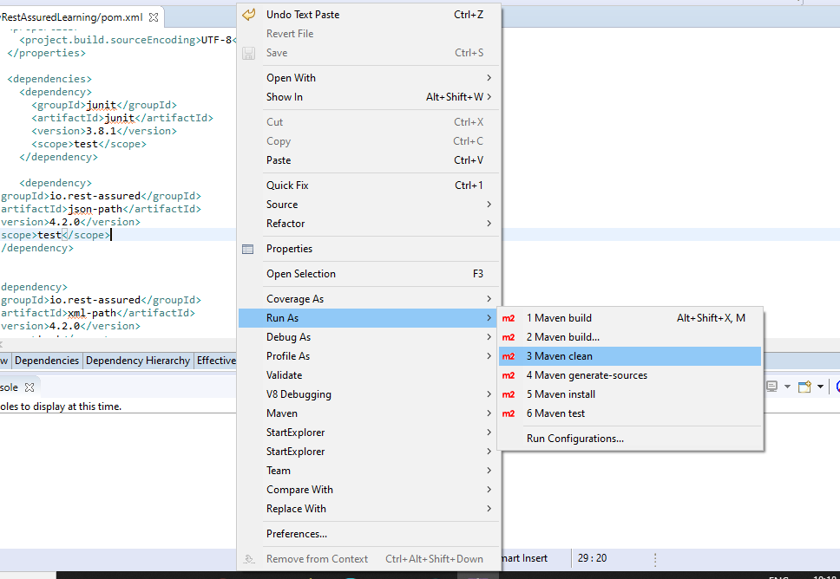This screenshot has height=579, width=840.
Task: Click the opening <dependencies> tag line
Action: click(x=49, y=79)
